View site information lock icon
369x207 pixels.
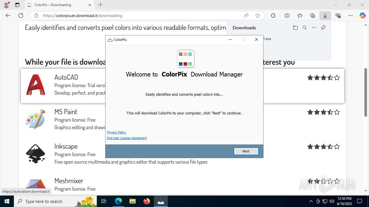pyautogui.click(x=36, y=16)
